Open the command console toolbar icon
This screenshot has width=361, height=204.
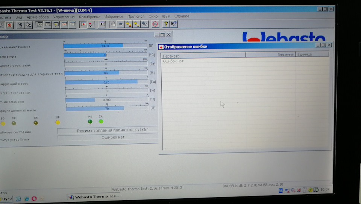[102, 24]
